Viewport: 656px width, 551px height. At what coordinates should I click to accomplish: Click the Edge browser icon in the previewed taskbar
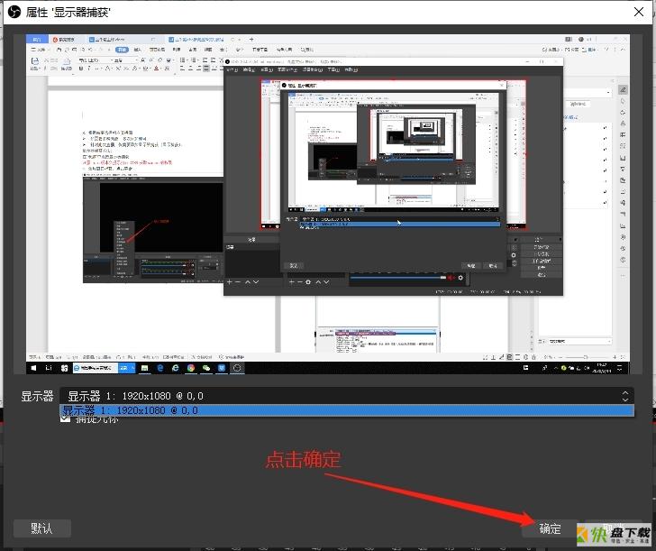pyautogui.click(x=160, y=368)
